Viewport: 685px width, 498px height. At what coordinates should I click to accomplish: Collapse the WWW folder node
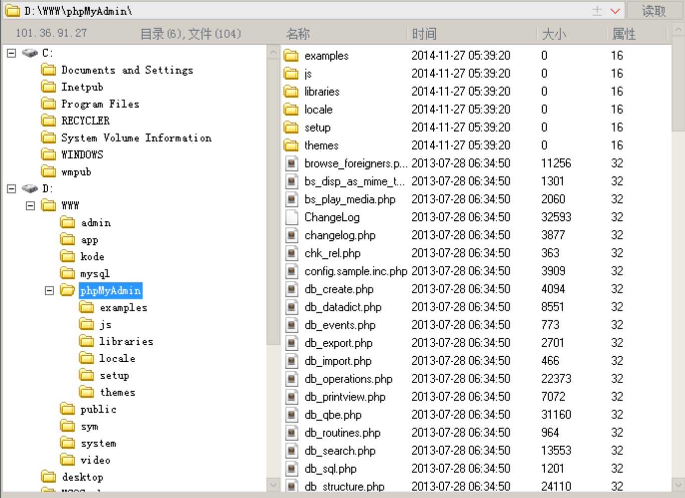tap(31, 206)
